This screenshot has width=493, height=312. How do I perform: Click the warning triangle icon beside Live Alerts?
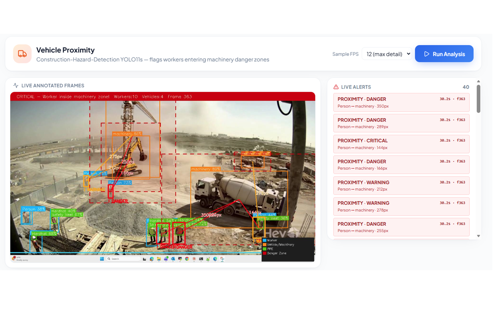coord(336,87)
